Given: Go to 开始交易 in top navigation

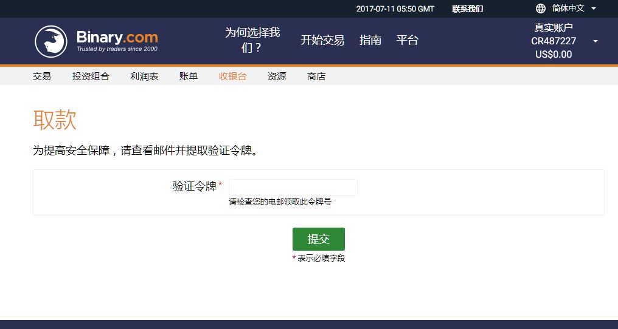Looking at the screenshot, I should tap(322, 40).
